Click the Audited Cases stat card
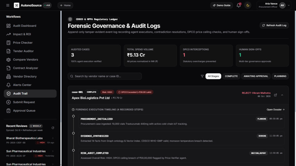296x166 pixels. coord(94,56)
